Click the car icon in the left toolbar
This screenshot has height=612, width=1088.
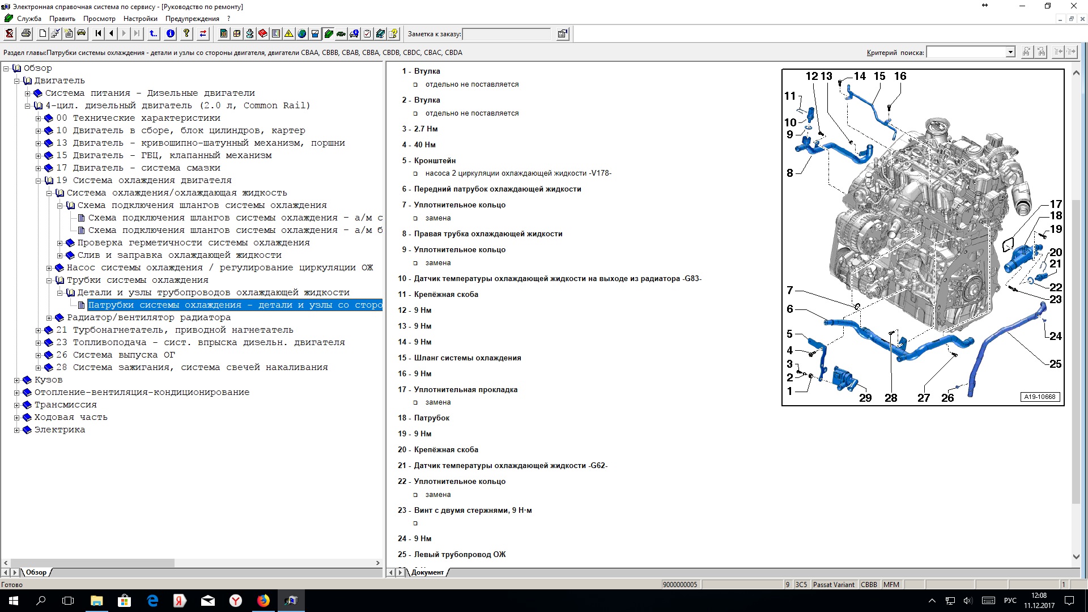[82, 34]
